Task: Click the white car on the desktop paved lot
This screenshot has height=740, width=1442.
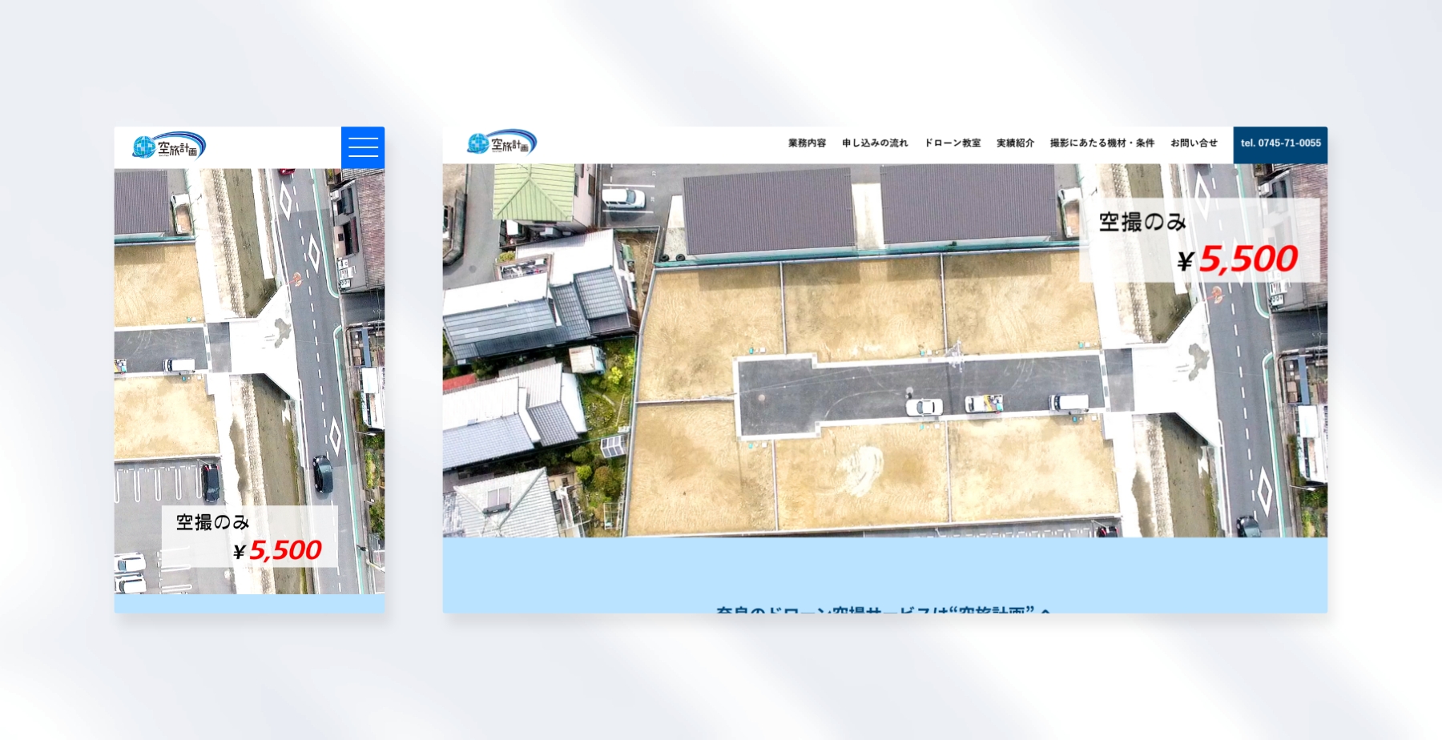Action: [x=924, y=407]
